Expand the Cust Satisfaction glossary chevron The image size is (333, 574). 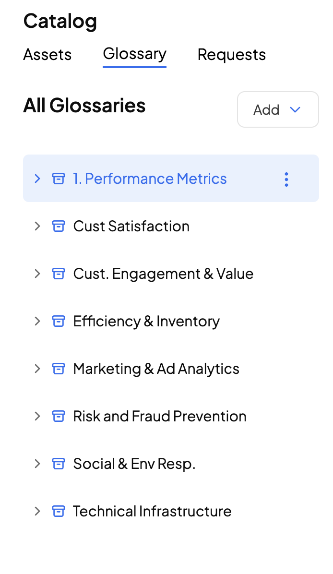click(x=37, y=227)
